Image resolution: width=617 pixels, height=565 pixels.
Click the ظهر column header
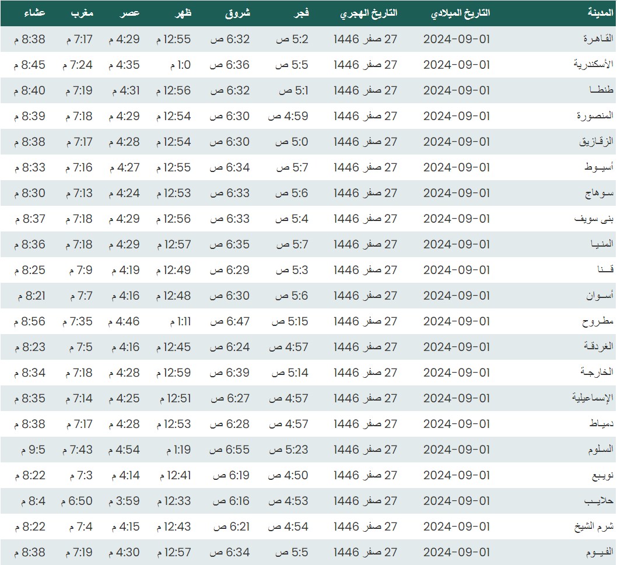[x=183, y=13]
